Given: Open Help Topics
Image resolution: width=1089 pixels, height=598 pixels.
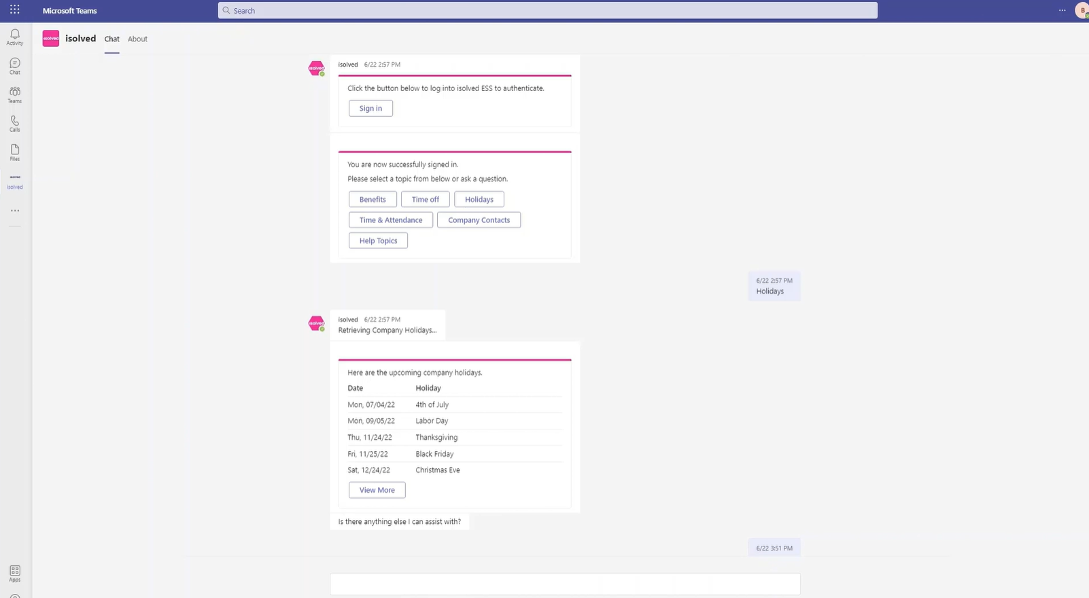Looking at the screenshot, I should coord(378,241).
